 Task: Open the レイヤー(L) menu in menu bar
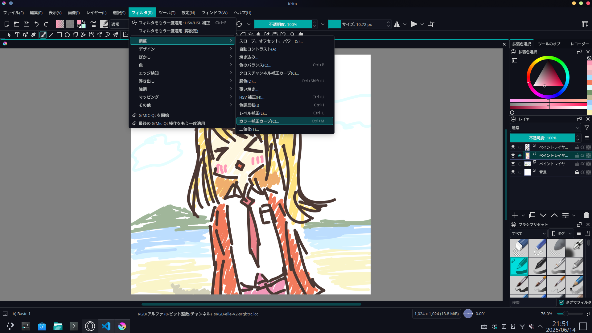pos(96,13)
